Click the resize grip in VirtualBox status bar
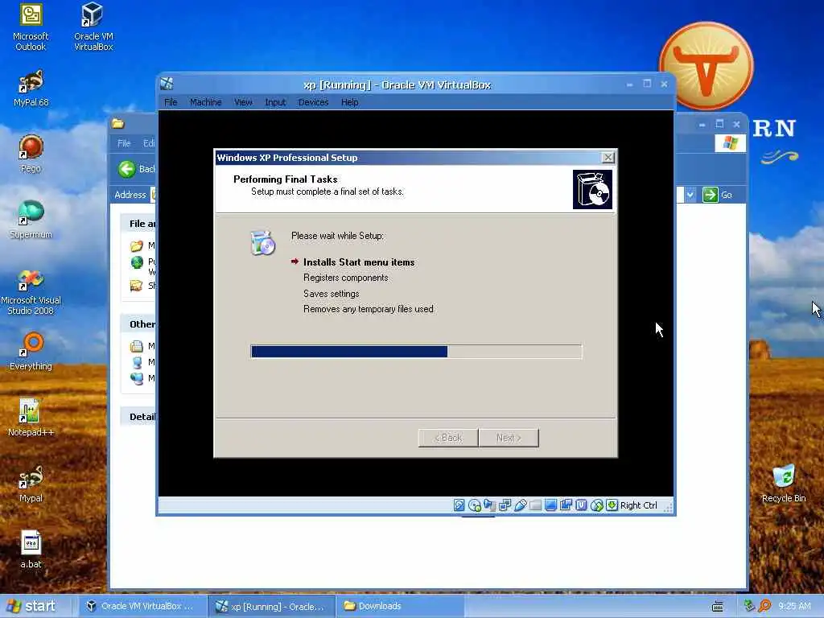This screenshot has width=824, height=618. 668,508
